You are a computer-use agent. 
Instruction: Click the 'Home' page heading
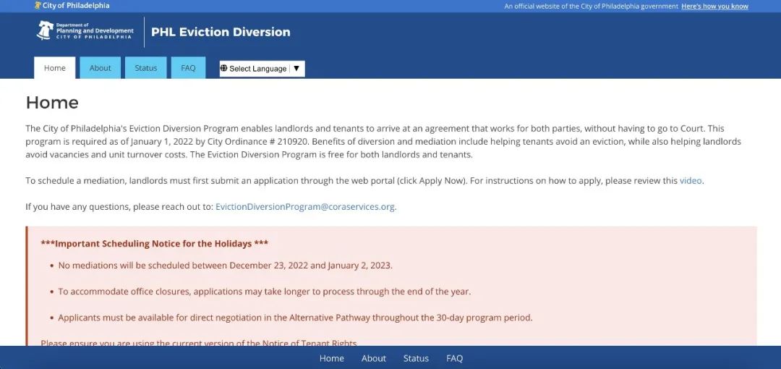click(x=52, y=103)
